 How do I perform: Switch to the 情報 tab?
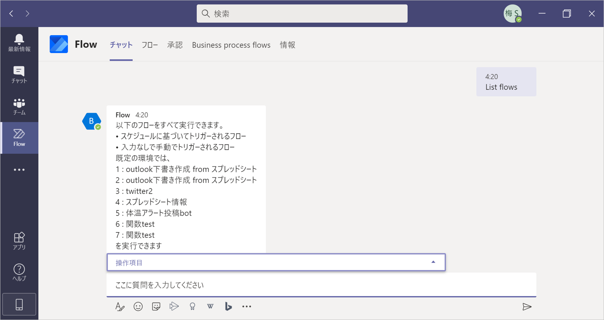(x=288, y=45)
